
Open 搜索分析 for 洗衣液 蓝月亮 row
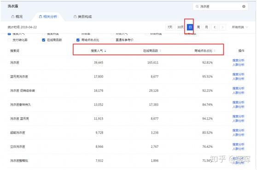(x=238, y=116)
